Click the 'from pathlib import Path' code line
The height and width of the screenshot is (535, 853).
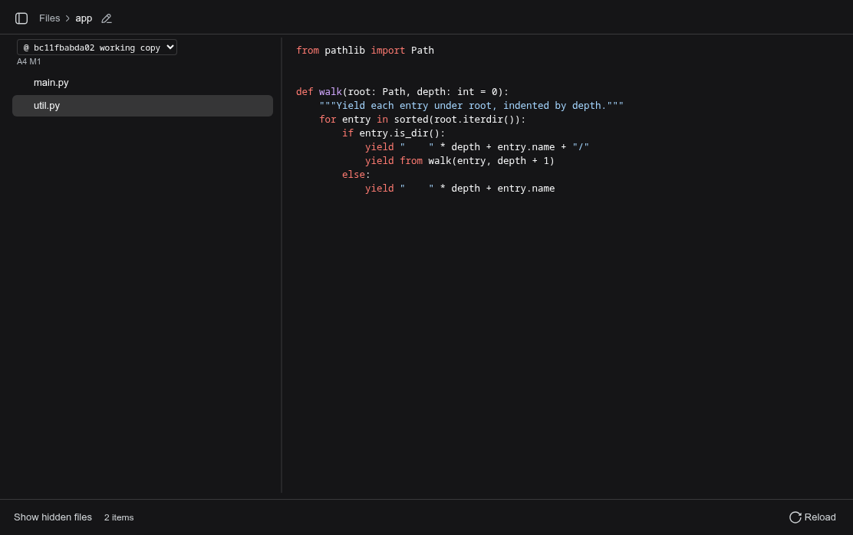365,50
